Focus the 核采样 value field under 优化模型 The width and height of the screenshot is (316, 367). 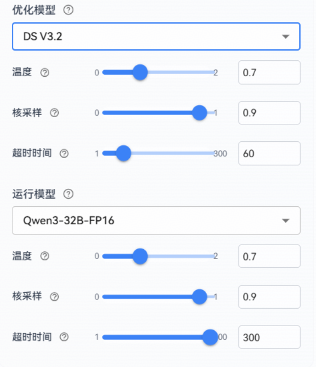point(269,113)
